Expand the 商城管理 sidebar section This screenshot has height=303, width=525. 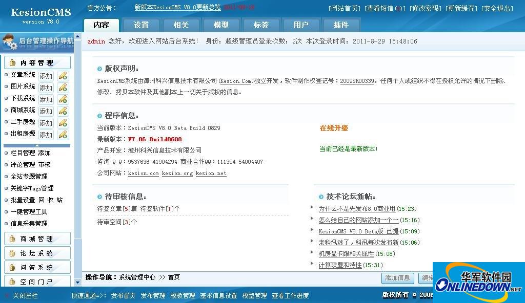pos(37,239)
